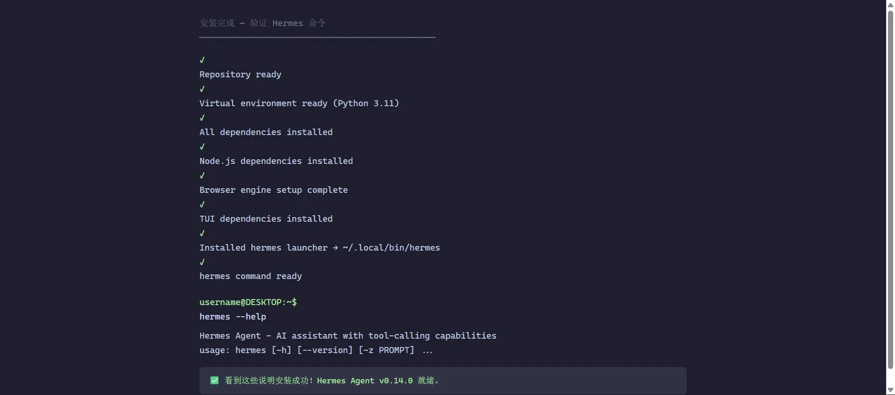Viewport: 895px width, 395px height.
Task: Click the checkmark above 'All dependencies installed'
Action: tap(202, 118)
